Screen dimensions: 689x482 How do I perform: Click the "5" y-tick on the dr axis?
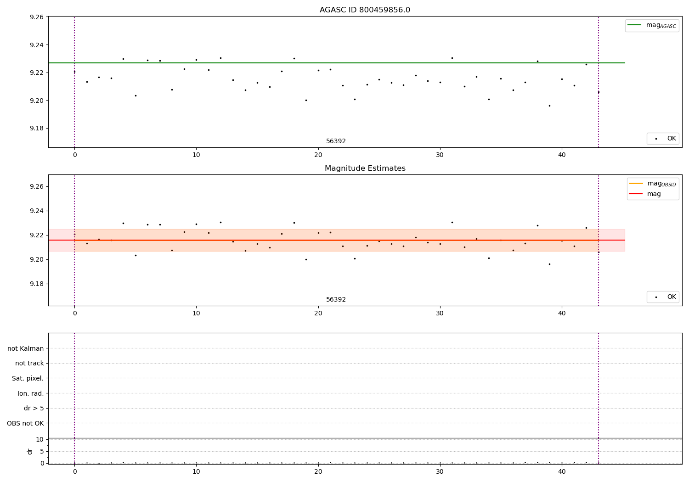42,452
